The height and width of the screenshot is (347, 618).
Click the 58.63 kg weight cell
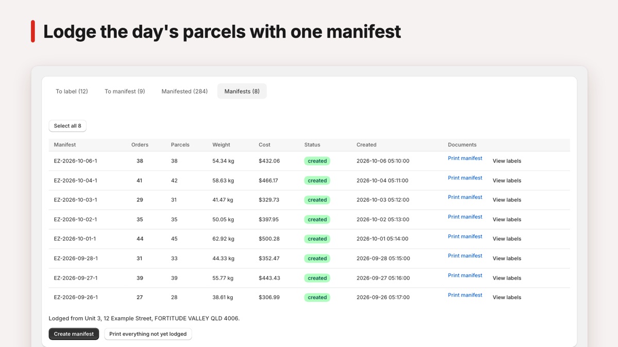point(224,180)
